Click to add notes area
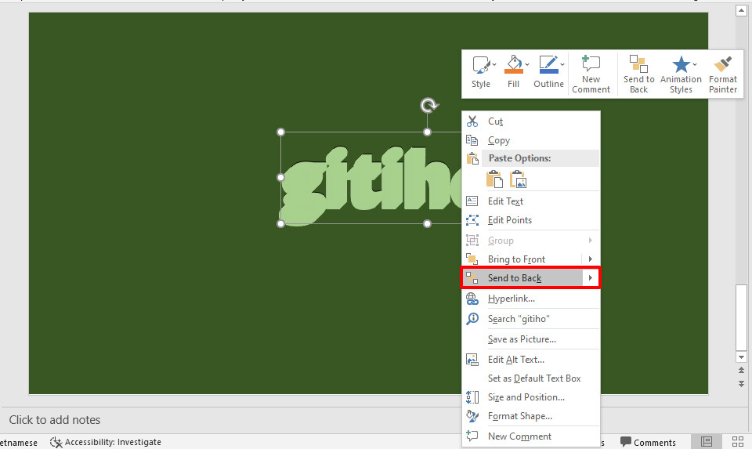Image resolution: width=752 pixels, height=449 pixels. pos(55,420)
